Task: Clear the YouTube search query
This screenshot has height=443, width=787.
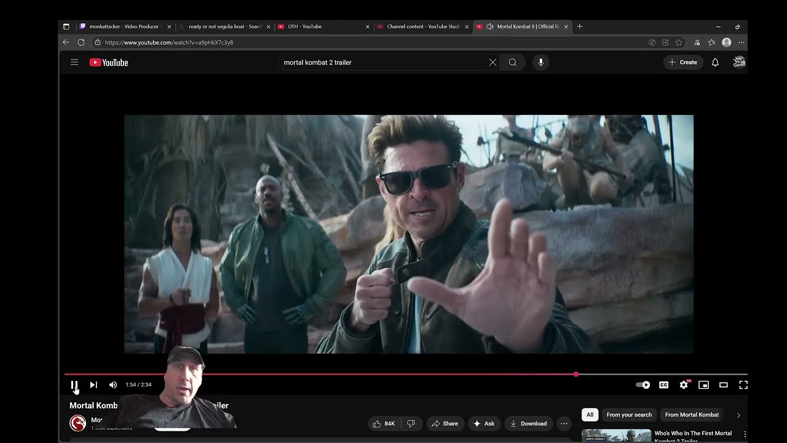Action: click(492, 62)
